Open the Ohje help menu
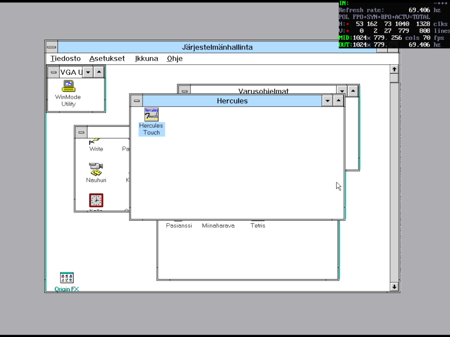Viewport: 450px width, 337px height. click(175, 58)
